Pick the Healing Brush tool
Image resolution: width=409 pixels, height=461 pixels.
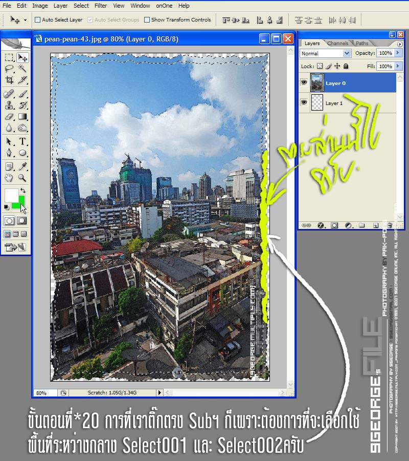click(x=9, y=94)
